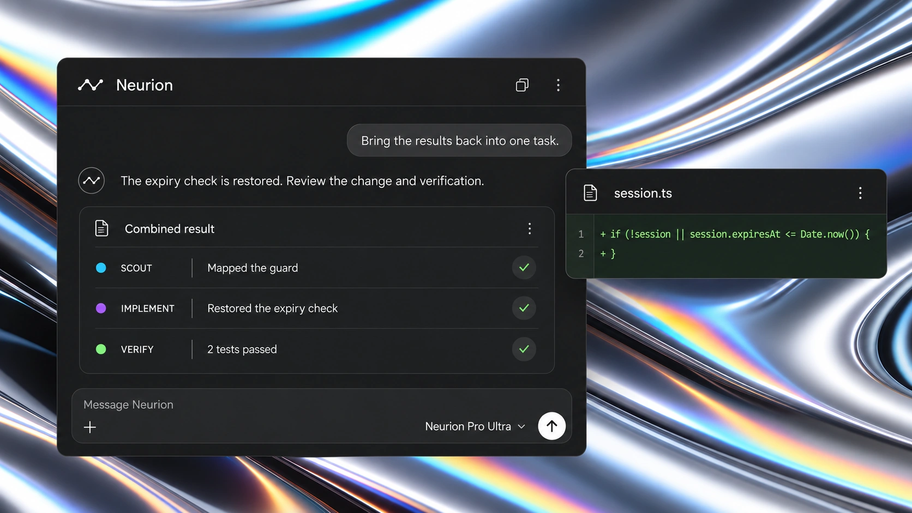Click the 'The expiry check is restored' reply text
912x513 pixels.
point(302,181)
